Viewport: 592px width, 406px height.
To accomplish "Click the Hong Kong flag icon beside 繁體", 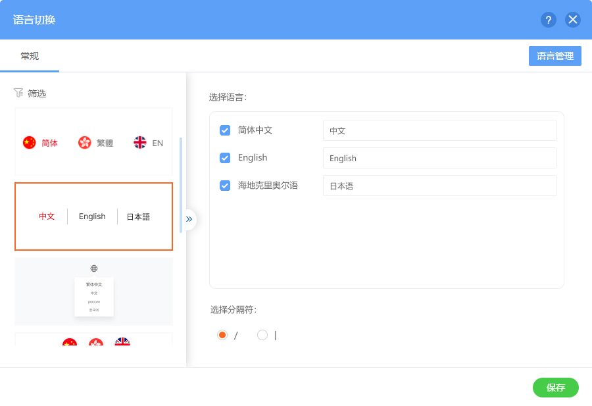I will point(85,143).
